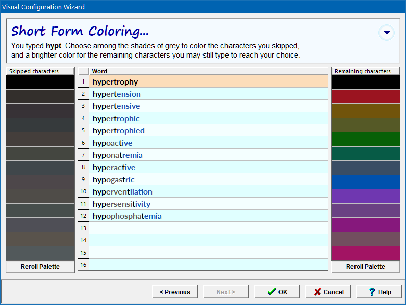Click row number 6 header cell
The image size is (406, 305).
click(x=83, y=143)
